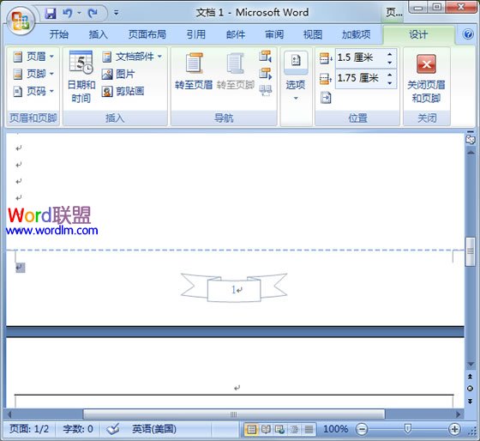The height and width of the screenshot is (441, 480).
Task: Click the 英语(美国) language indicator
Action: tap(154, 429)
